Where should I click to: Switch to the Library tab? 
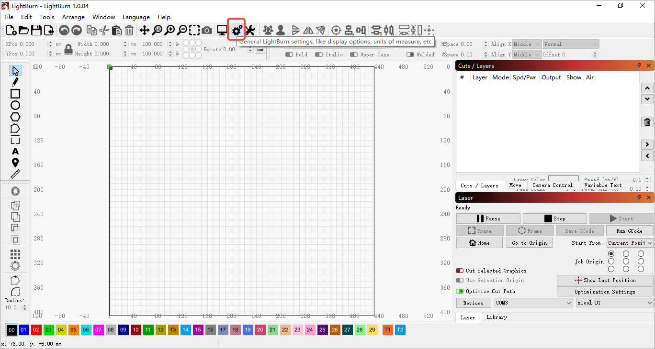pos(497,317)
